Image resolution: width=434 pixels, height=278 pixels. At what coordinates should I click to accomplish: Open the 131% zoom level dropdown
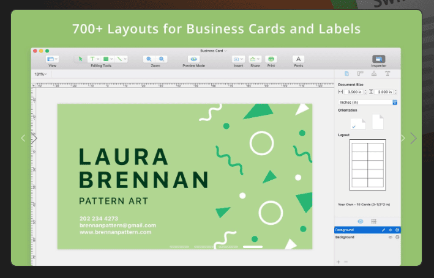40,74
